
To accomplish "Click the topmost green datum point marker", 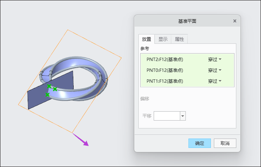I will click(x=49, y=86).
